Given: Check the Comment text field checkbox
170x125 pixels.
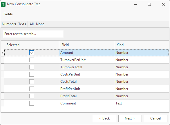Looking at the screenshot, I should click(32, 103).
